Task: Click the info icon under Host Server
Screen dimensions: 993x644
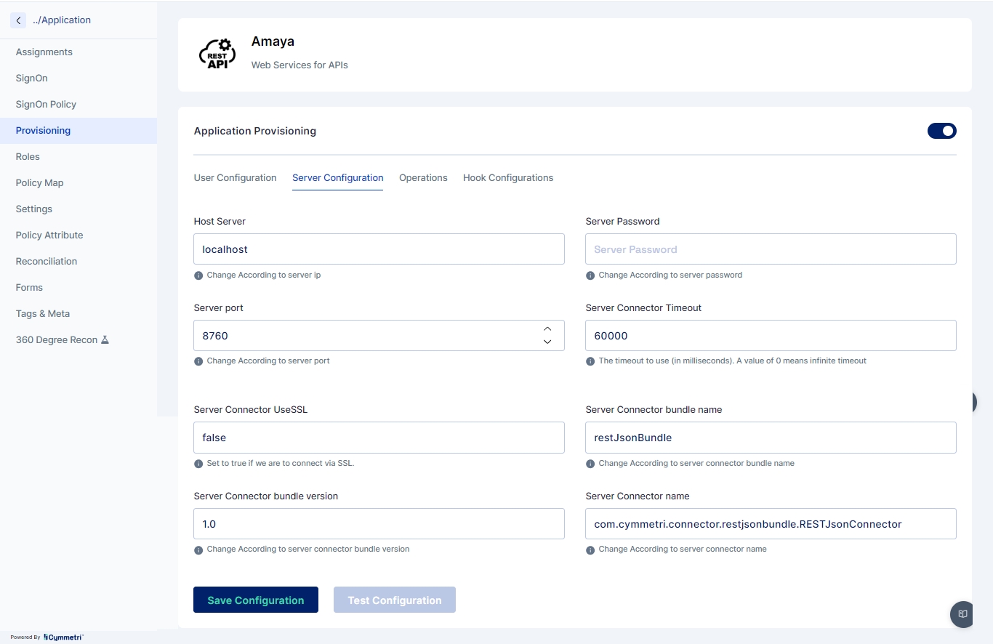Action: click(198, 275)
